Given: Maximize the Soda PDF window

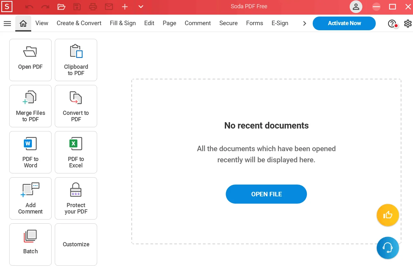Looking at the screenshot, I should [393, 7].
